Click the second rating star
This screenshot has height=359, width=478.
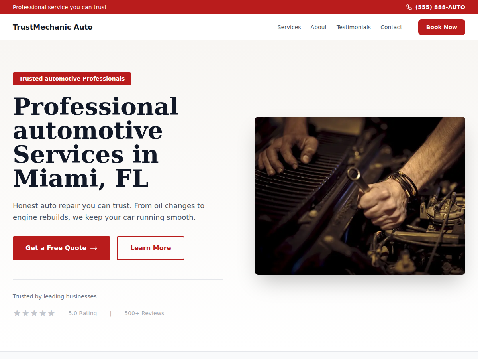point(25,313)
